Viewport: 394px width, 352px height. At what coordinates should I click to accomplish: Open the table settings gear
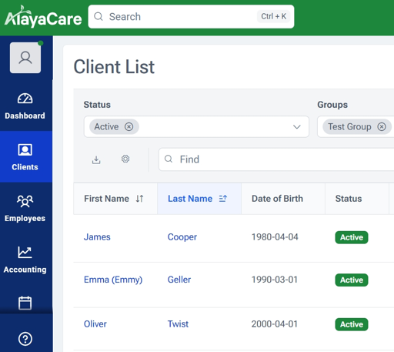[125, 159]
